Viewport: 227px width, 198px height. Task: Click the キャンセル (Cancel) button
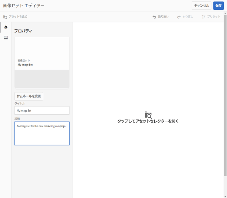(x=201, y=6)
